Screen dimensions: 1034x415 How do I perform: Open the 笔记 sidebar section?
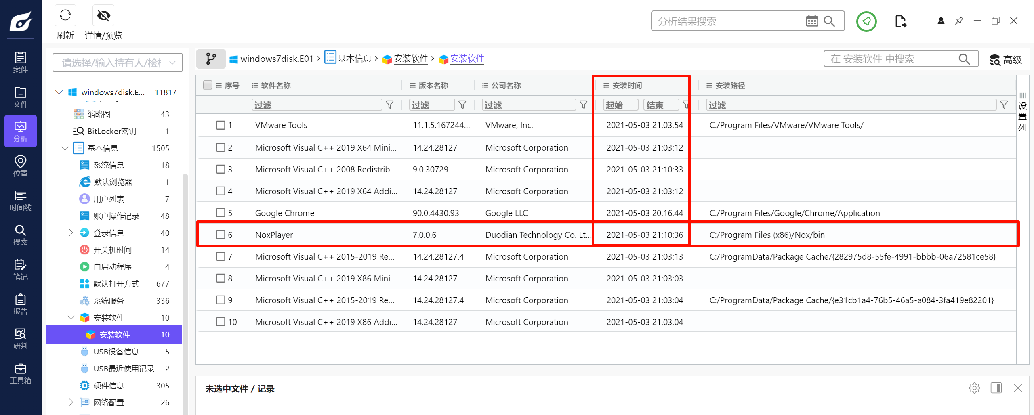[x=21, y=270]
